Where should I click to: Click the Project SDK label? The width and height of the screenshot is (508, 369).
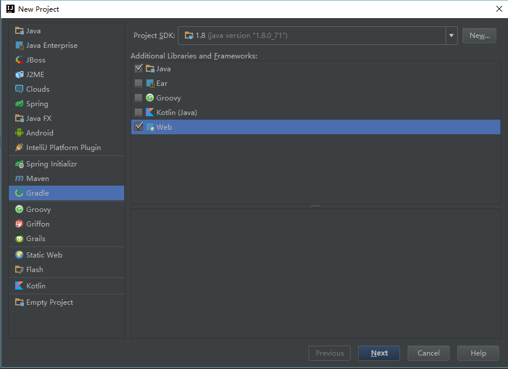click(154, 36)
